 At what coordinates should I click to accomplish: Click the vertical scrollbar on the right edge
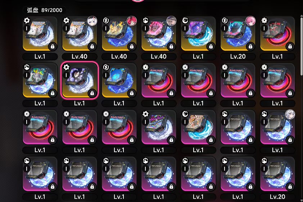(x=302, y=46)
